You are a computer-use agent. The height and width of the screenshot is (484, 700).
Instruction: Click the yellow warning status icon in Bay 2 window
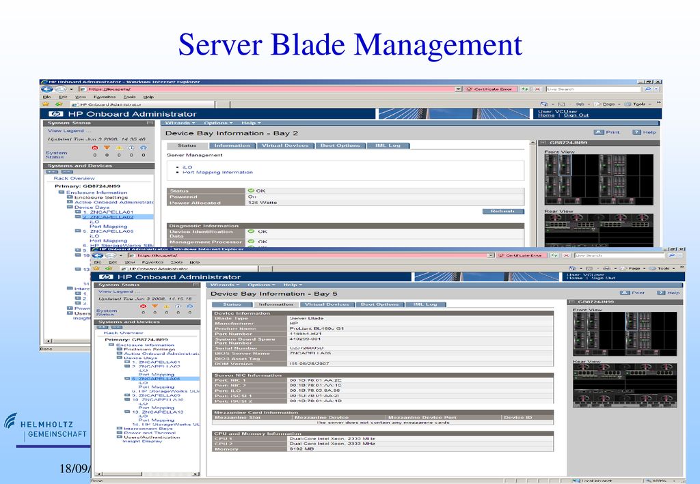coord(119,147)
